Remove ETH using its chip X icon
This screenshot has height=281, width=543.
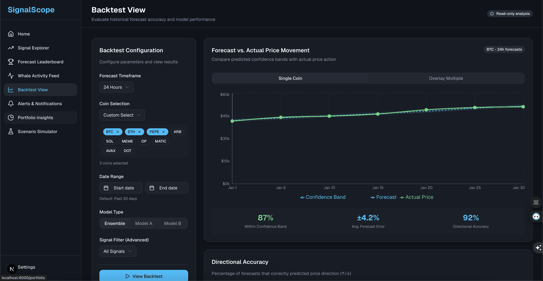point(139,132)
